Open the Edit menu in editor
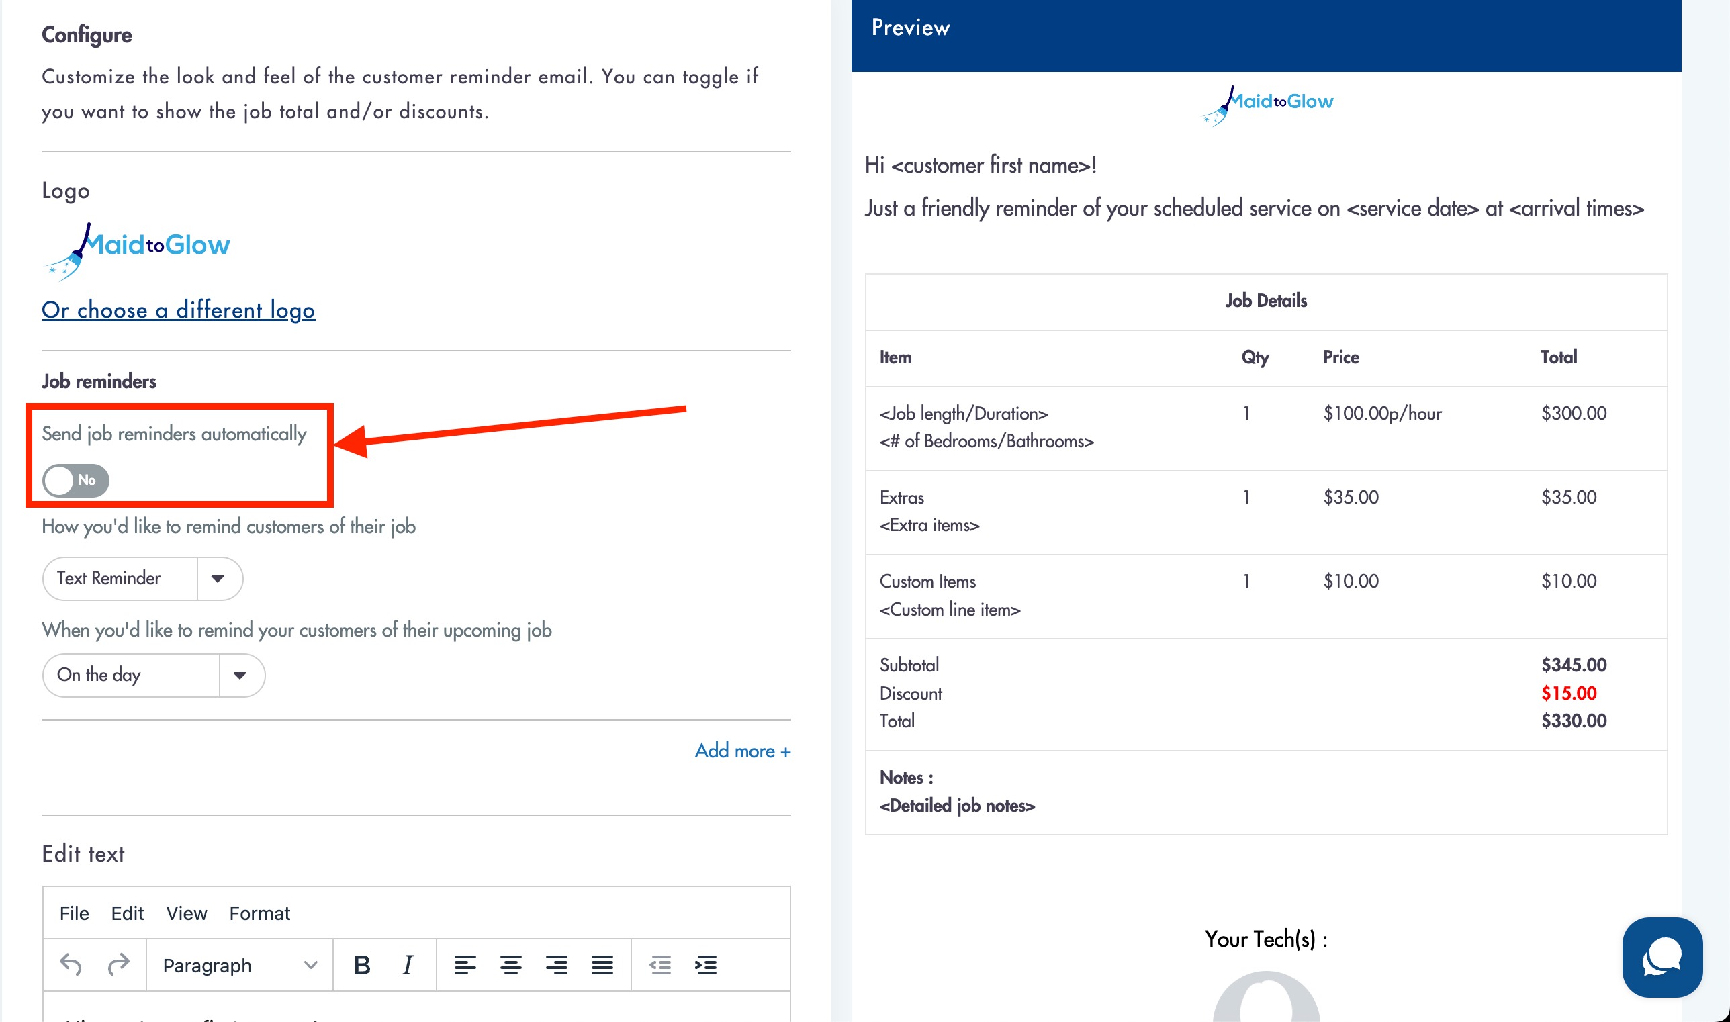Viewport: 1730px width, 1022px height. 128,913
